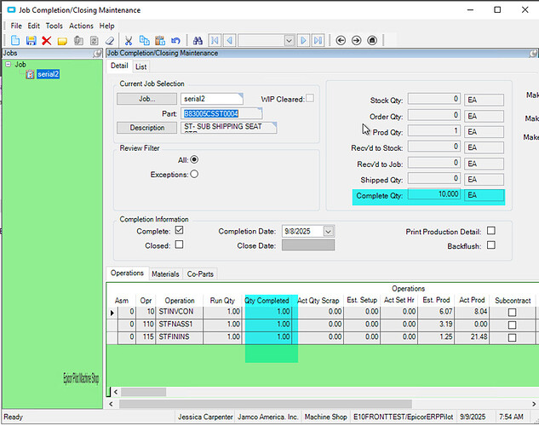
Task: Click the Part number input field
Action: (221, 113)
